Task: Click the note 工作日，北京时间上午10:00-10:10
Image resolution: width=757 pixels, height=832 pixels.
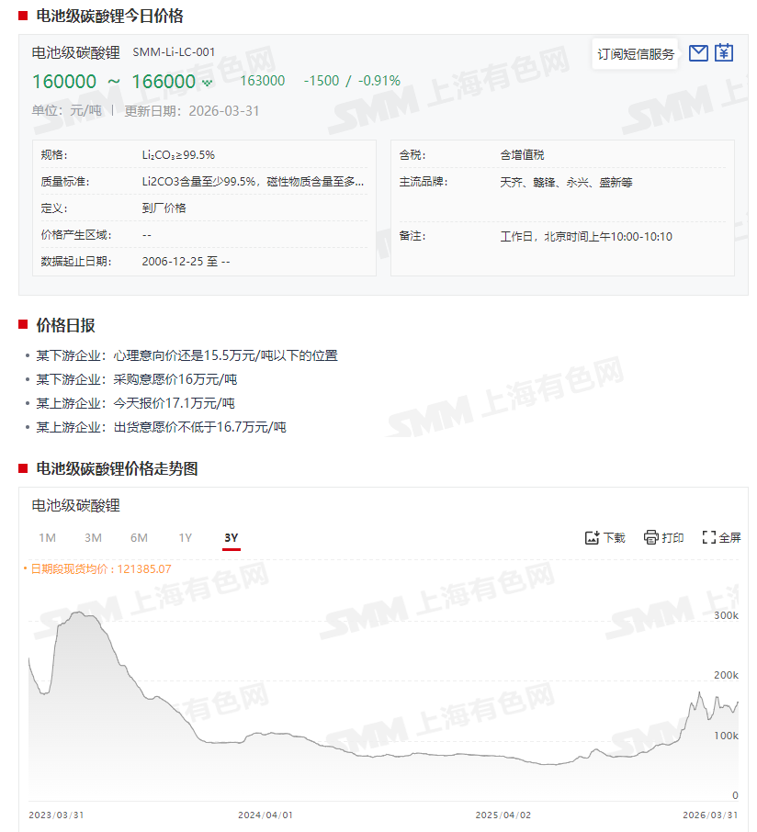Action: (x=586, y=236)
